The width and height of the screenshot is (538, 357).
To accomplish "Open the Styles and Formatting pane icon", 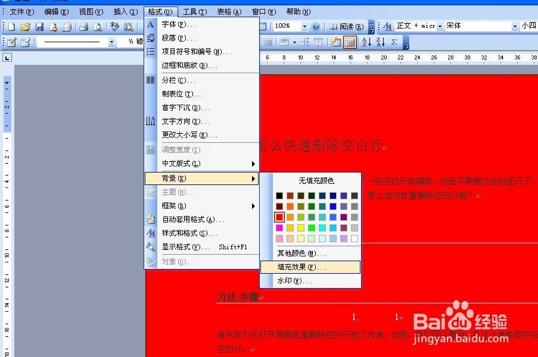I will (x=387, y=27).
